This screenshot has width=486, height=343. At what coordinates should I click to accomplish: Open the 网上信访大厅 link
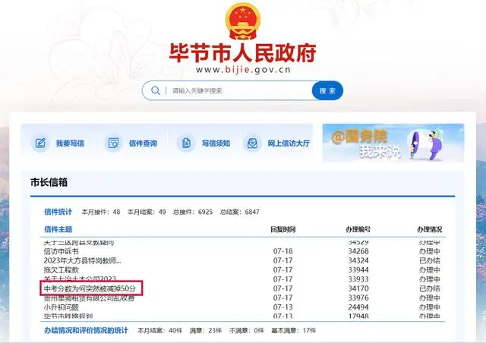[289, 143]
